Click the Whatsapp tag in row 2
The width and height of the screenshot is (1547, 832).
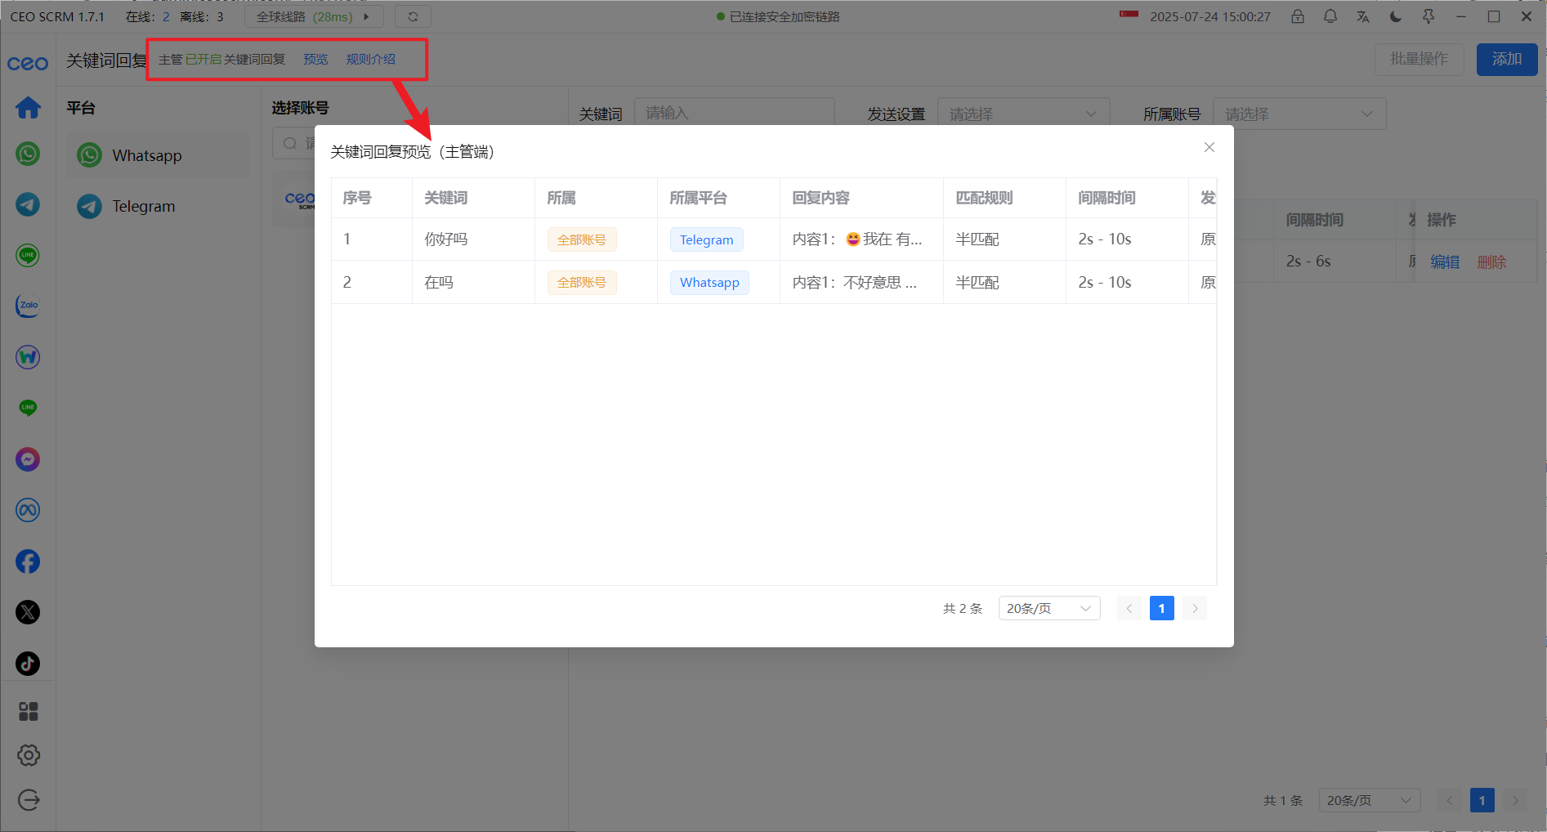pyautogui.click(x=709, y=282)
